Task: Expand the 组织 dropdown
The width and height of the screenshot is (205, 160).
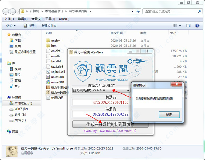Action: pos(11,26)
